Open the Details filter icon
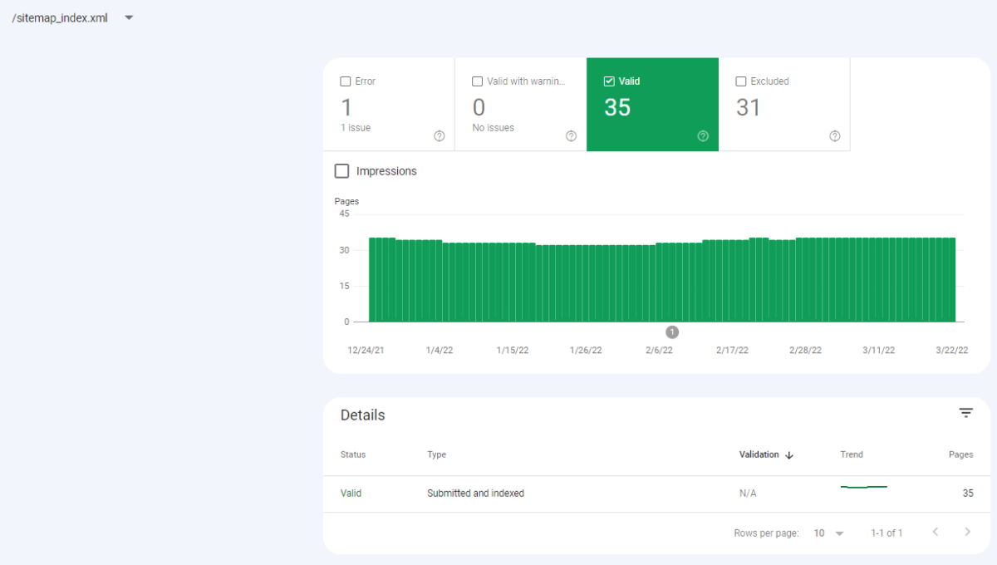 965,413
